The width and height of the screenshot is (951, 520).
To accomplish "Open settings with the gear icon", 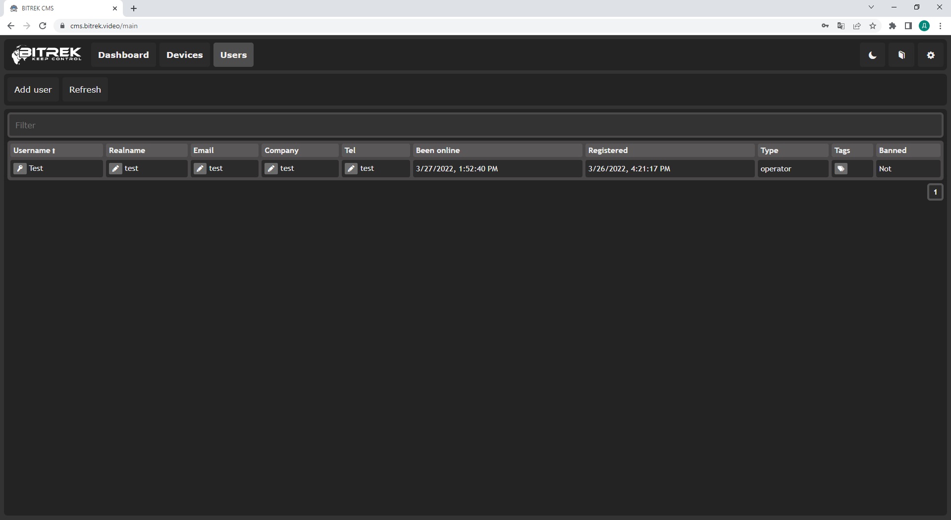I will tap(931, 55).
